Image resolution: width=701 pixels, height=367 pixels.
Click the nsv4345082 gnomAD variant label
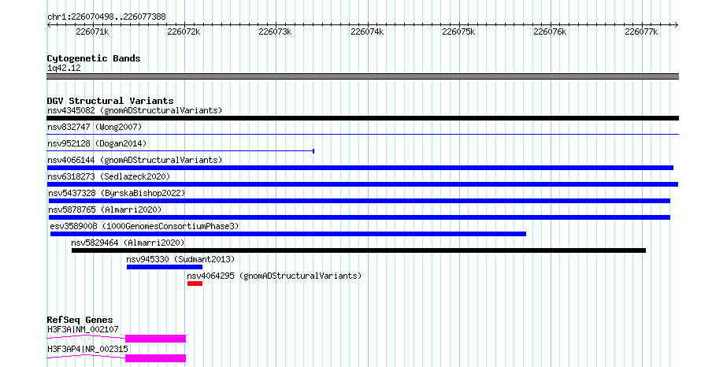pos(135,110)
